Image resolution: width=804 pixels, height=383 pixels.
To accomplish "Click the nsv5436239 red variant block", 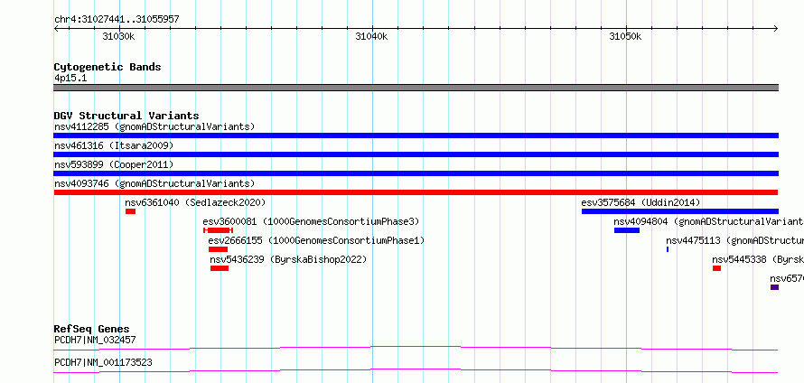I will 220,268.
